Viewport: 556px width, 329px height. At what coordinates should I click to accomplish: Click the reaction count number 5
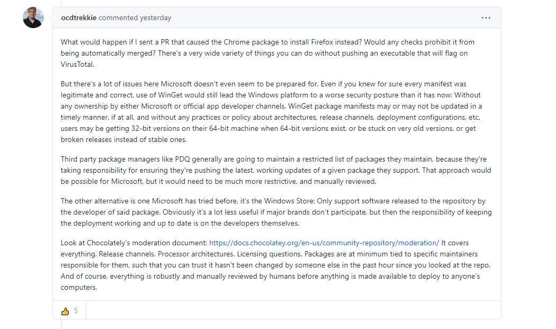point(76,311)
